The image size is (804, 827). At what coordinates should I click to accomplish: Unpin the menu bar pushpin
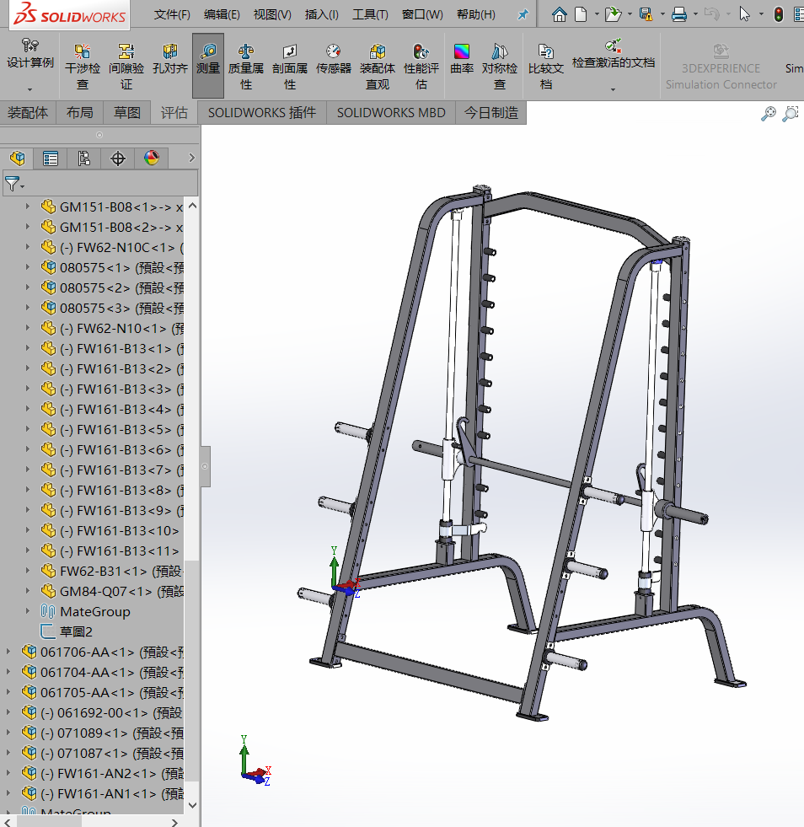pyautogui.click(x=523, y=13)
